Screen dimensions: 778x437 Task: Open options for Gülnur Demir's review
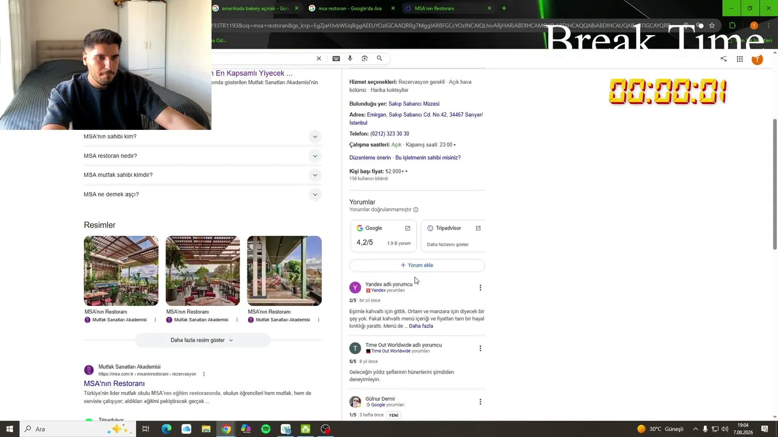pos(480,402)
